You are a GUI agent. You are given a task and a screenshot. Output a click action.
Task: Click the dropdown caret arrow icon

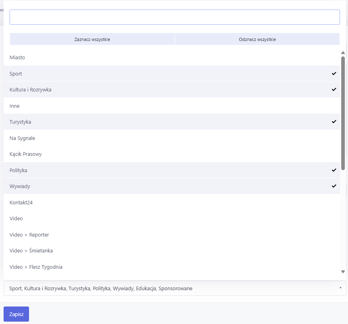coord(340,288)
